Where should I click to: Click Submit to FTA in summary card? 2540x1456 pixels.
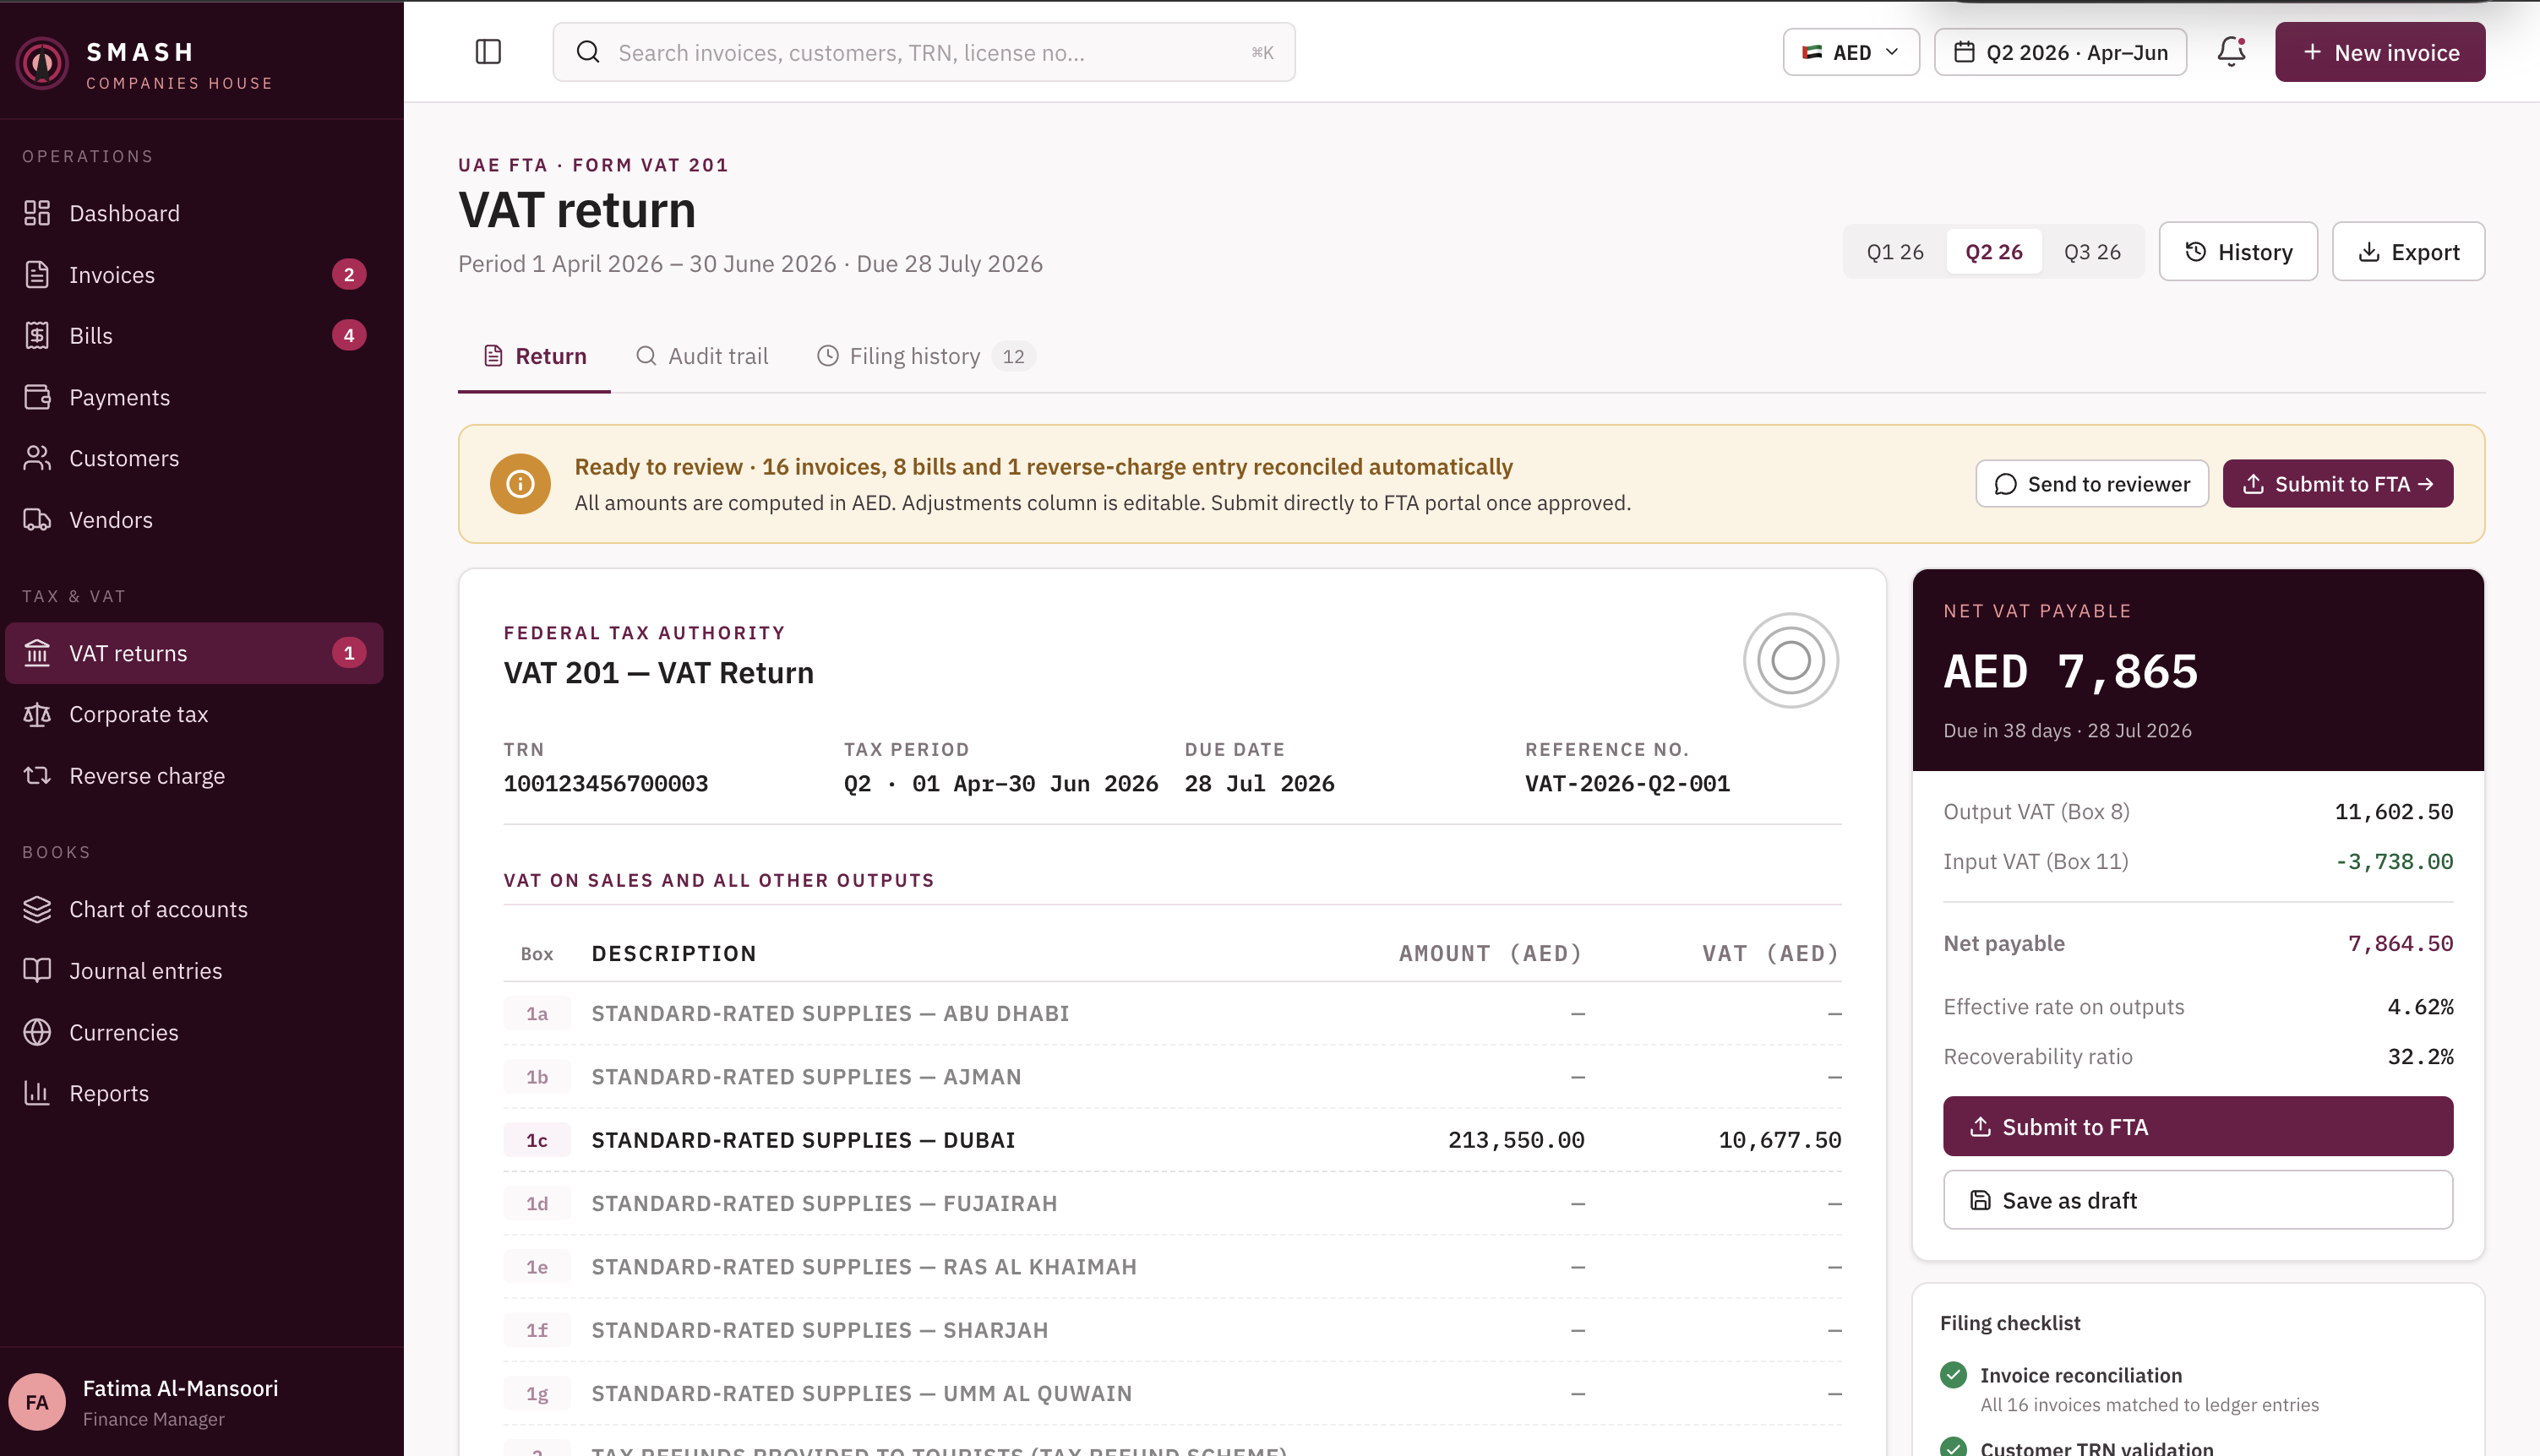pyautogui.click(x=2198, y=1127)
